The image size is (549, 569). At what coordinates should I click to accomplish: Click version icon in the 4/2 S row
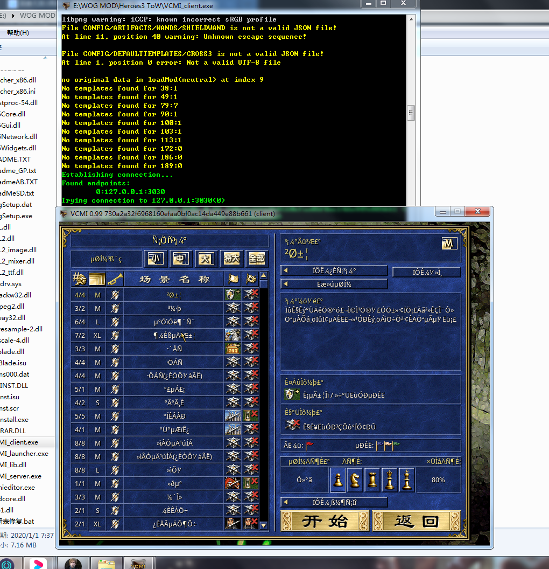[115, 403]
